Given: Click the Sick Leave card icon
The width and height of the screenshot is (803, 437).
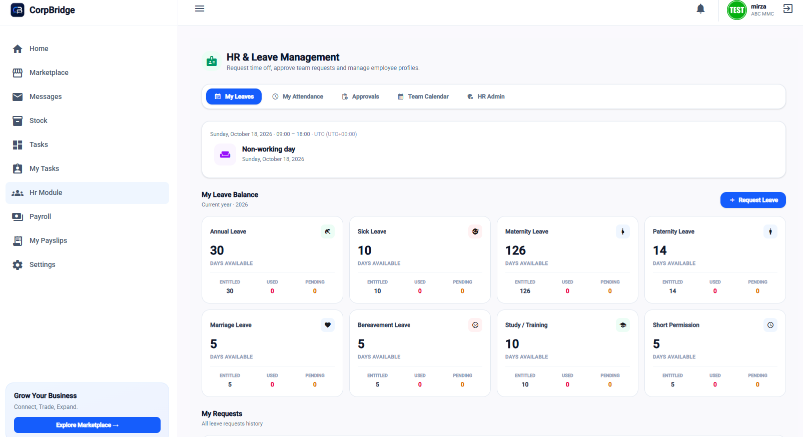Looking at the screenshot, I should (x=475, y=231).
